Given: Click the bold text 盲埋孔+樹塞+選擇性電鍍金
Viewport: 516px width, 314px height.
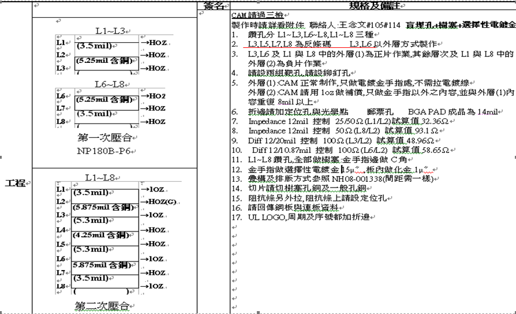Looking at the screenshot, I should (461, 25).
